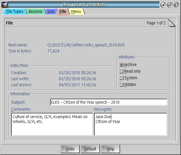
Task: Select the File tab
Action: point(63,12)
